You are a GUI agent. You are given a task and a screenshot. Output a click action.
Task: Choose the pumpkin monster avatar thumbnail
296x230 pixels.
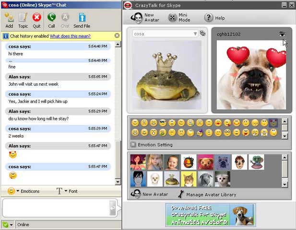click(189, 162)
